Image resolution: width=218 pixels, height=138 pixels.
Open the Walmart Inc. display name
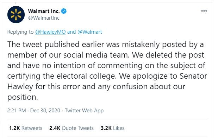point(44,11)
